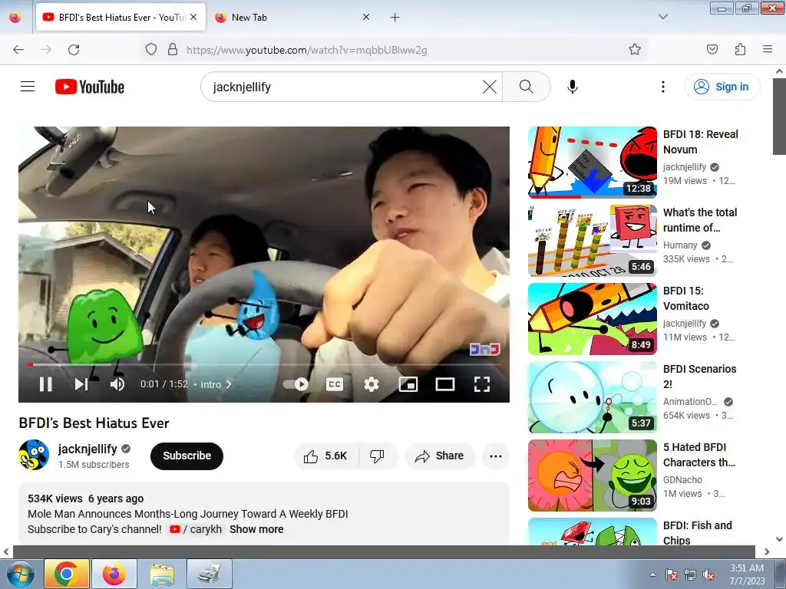Open 5 Hated BFDI Characters thumbnail
This screenshot has height=589, width=786.
592,475
